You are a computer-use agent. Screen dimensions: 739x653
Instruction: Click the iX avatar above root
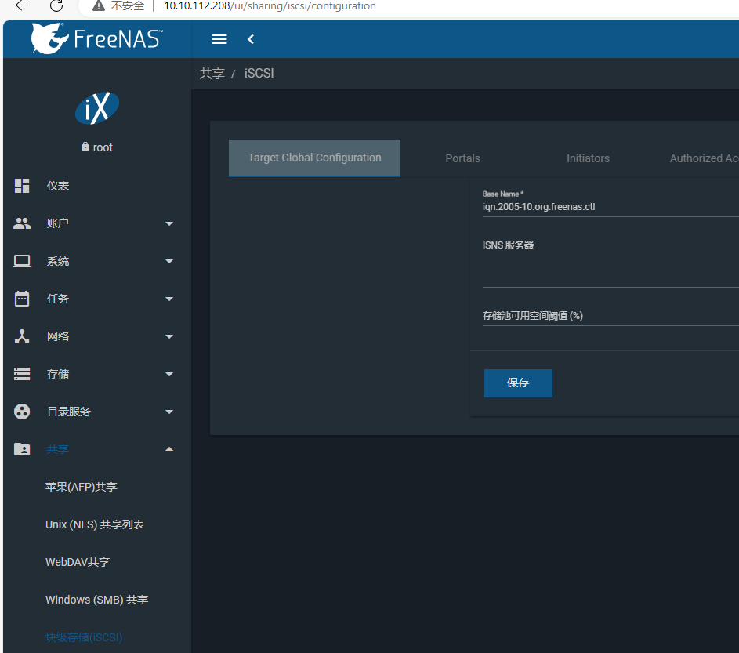(x=96, y=107)
